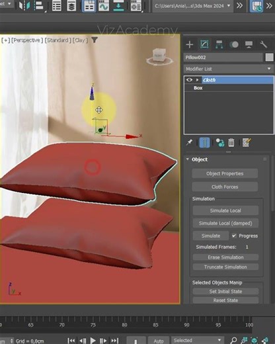275x344 pixels.
Task: Collapse the Object rollout
Action: pos(188,159)
